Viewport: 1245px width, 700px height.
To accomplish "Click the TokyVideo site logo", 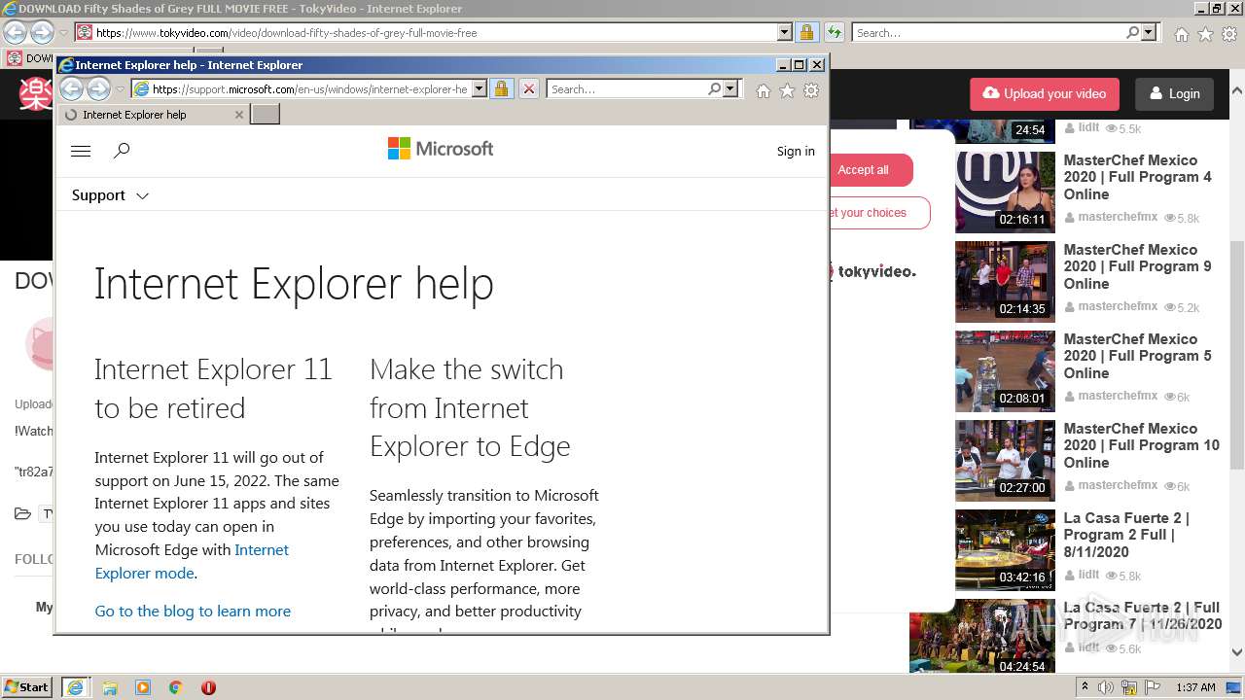I will 36,93.
